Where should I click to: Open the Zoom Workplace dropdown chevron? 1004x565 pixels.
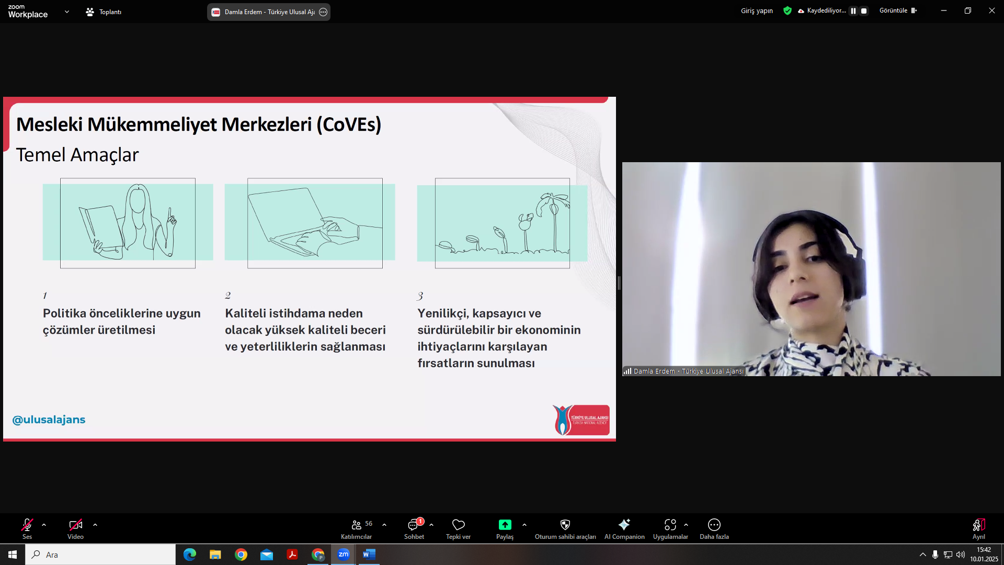coord(67,12)
